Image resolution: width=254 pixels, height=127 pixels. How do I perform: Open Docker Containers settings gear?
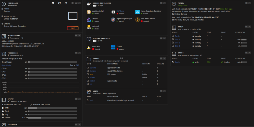point(161,3)
